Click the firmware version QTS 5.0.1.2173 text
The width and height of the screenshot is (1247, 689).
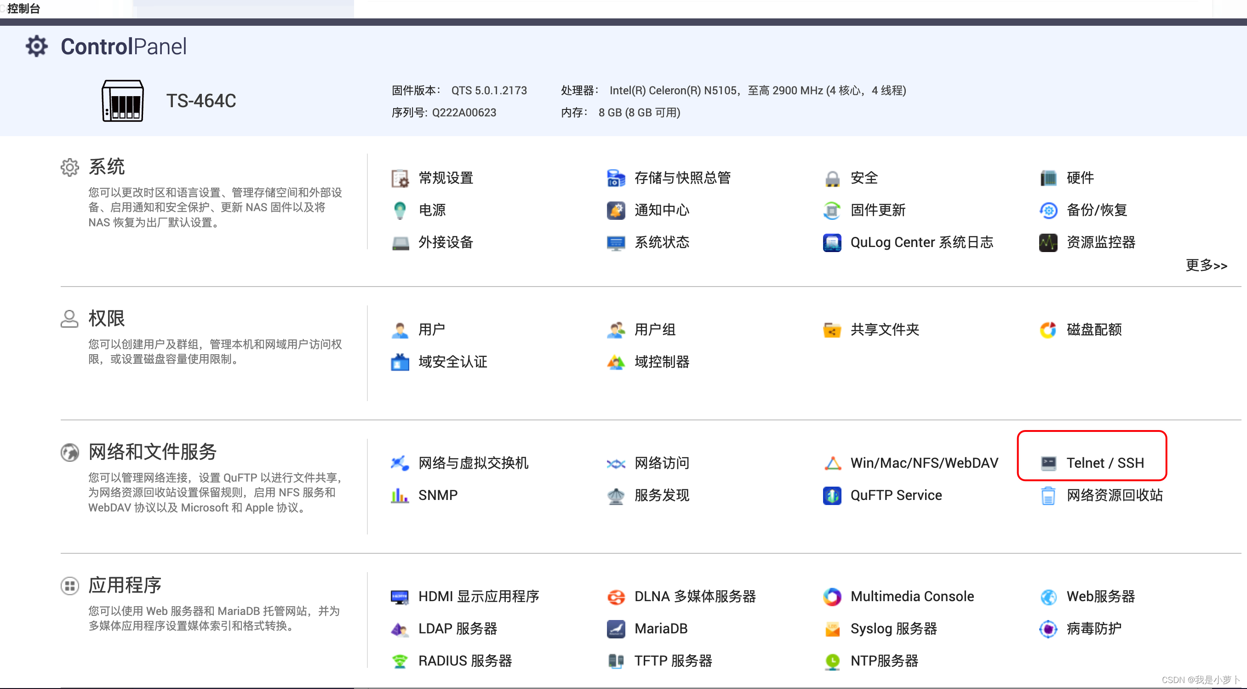pyautogui.click(x=489, y=91)
